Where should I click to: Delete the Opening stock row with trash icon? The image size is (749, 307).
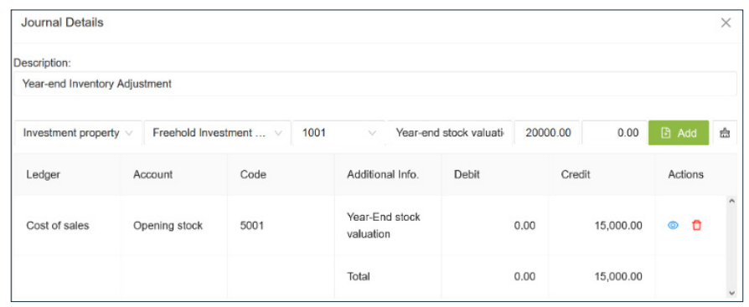pos(697,226)
